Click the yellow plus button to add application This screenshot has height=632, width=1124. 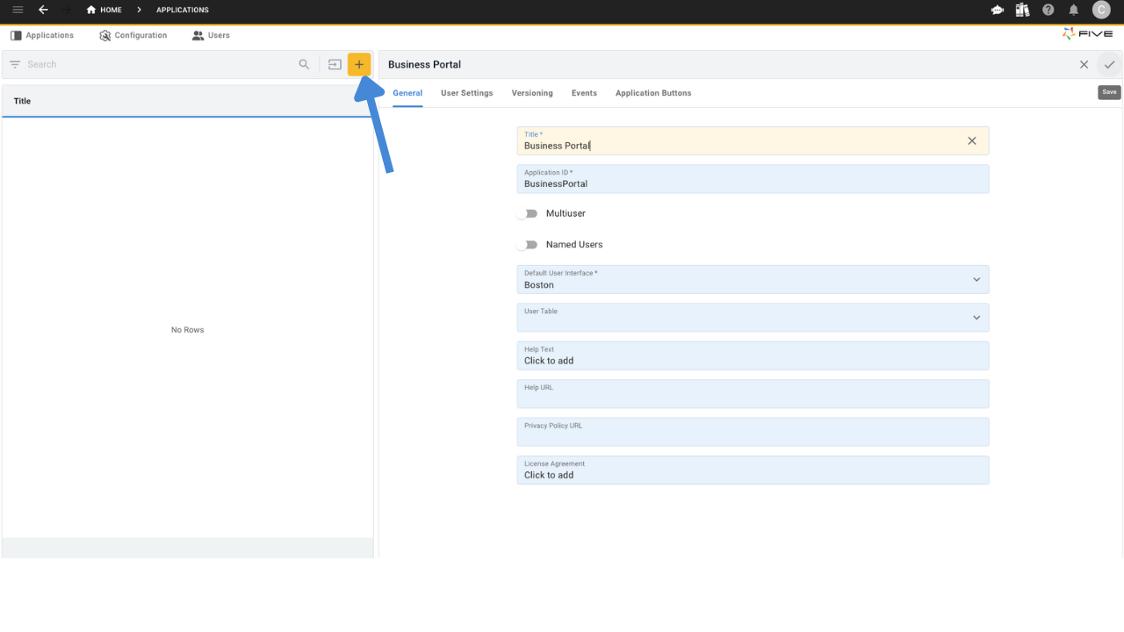pyautogui.click(x=358, y=64)
